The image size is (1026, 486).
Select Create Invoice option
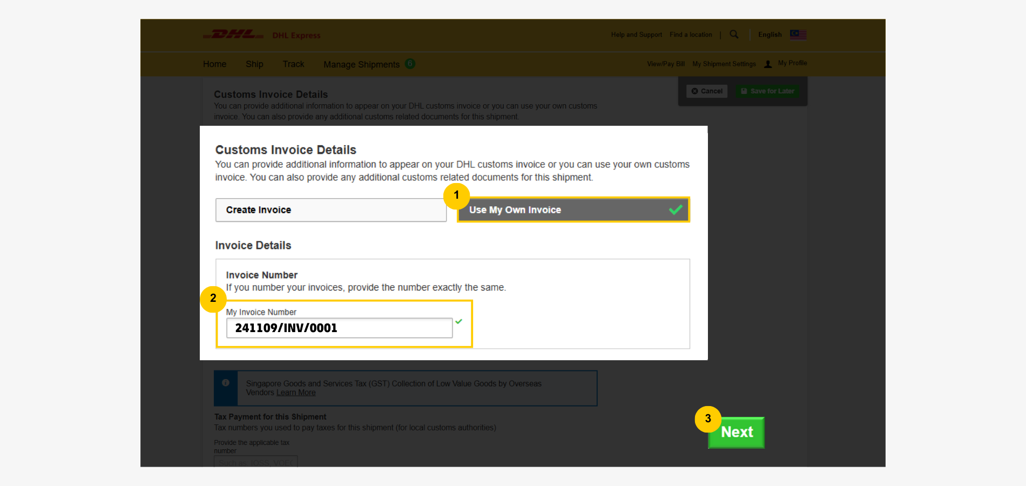click(331, 210)
